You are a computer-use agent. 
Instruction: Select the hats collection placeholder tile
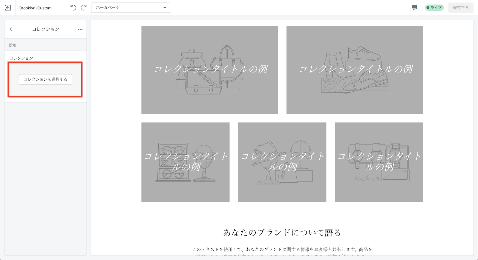pyautogui.click(x=282, y=162)
